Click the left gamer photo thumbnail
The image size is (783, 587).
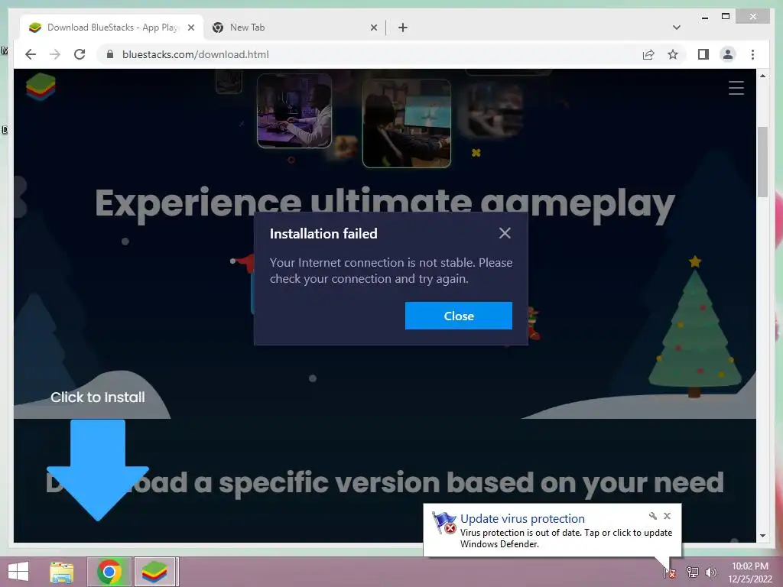point(294,110)
